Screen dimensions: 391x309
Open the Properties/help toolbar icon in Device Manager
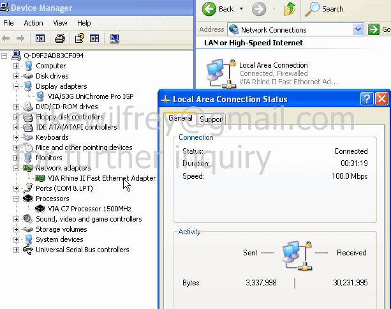click(x=79, y=38)
